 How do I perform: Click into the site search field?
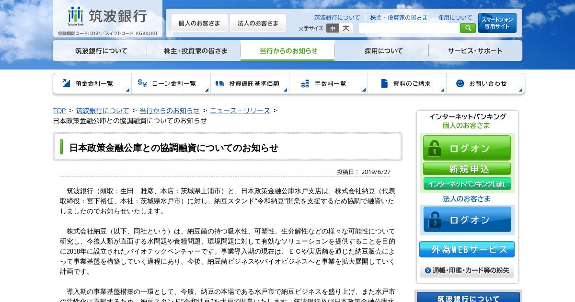pyautogui.click(x=409, y=28)
